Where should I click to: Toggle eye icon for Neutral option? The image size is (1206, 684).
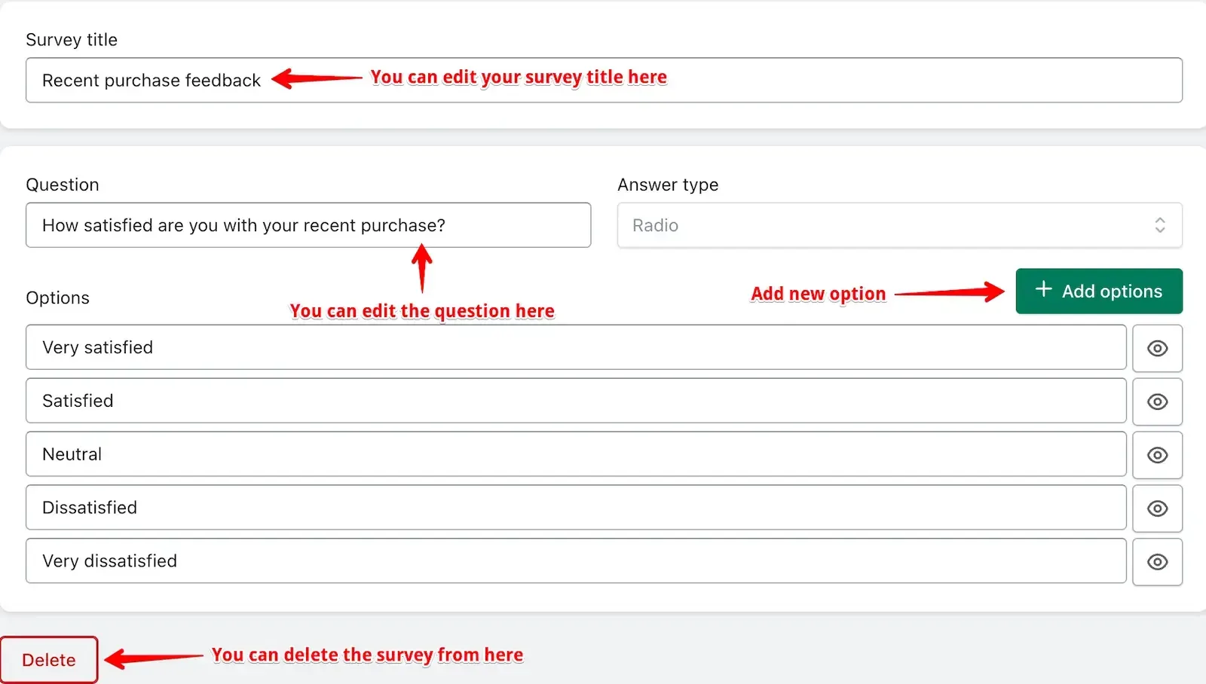click(x=1157, y=455)
